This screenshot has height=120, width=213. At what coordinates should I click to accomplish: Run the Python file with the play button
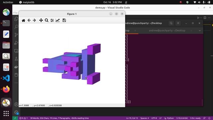(198, 18)
